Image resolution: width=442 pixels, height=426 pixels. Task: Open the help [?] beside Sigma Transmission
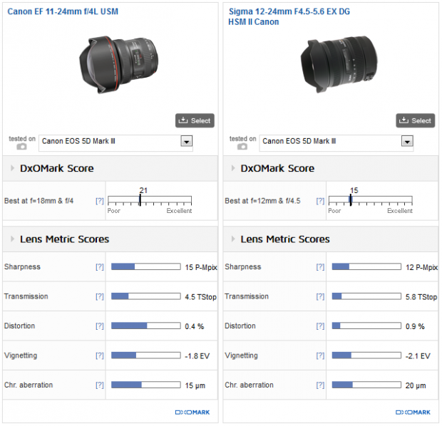(x=320, y=296)
